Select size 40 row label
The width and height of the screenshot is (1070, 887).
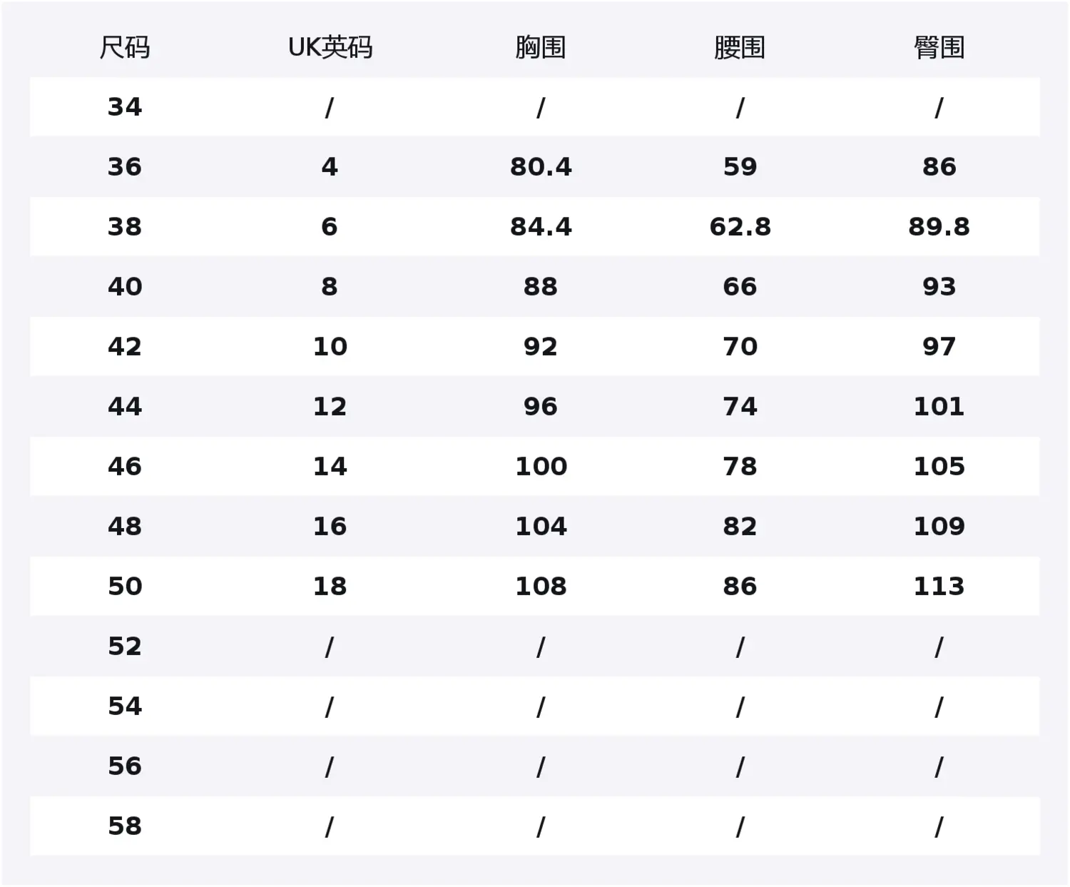pos(125,287)
